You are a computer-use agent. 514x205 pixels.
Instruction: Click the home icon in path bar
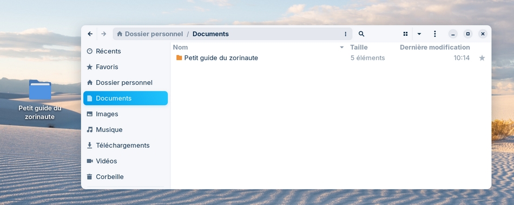(120, 34)
